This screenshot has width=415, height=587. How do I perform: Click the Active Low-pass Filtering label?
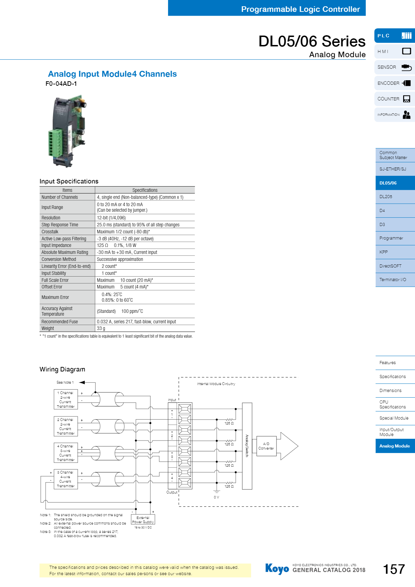(x=64, y=239)
